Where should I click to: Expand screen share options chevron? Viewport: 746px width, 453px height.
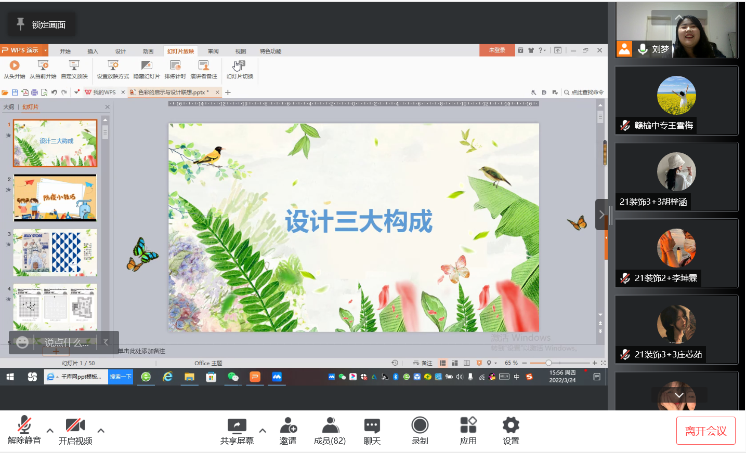tap(263, 431)
